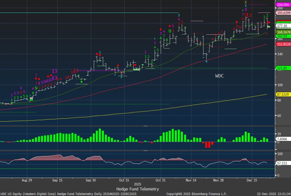
Task: Click the green 121.85 level label
Action: click(x=282, y=68)
